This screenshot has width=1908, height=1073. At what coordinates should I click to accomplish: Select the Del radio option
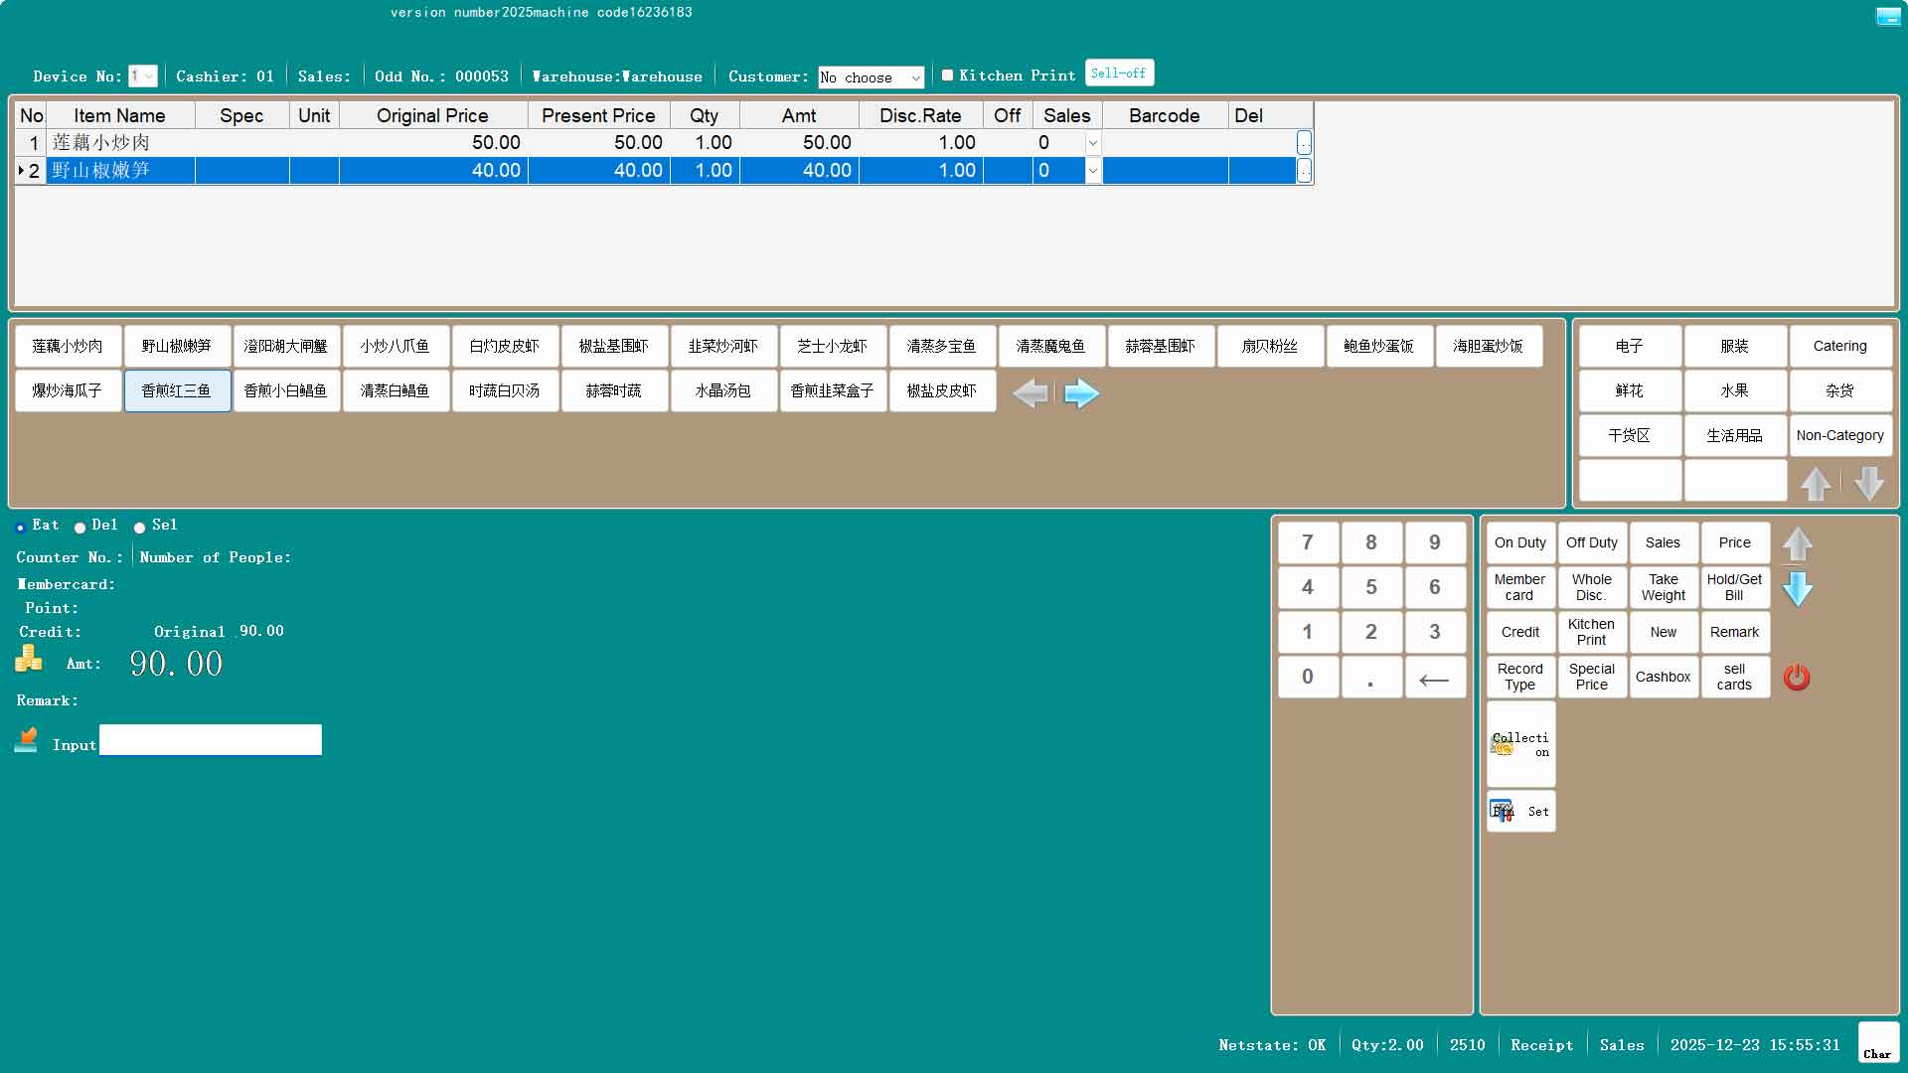80,528
